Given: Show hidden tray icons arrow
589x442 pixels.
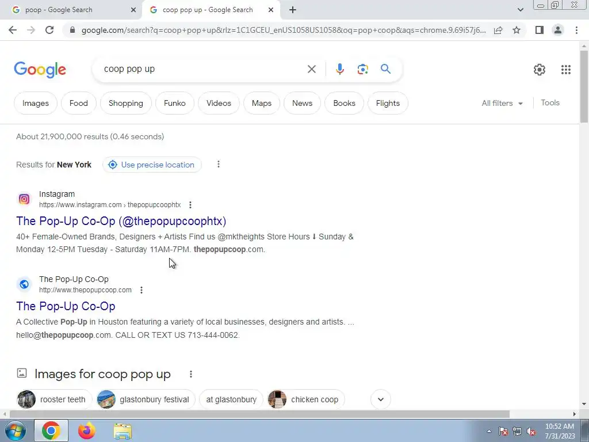Looking at the screenshot, I should point(489,432).
